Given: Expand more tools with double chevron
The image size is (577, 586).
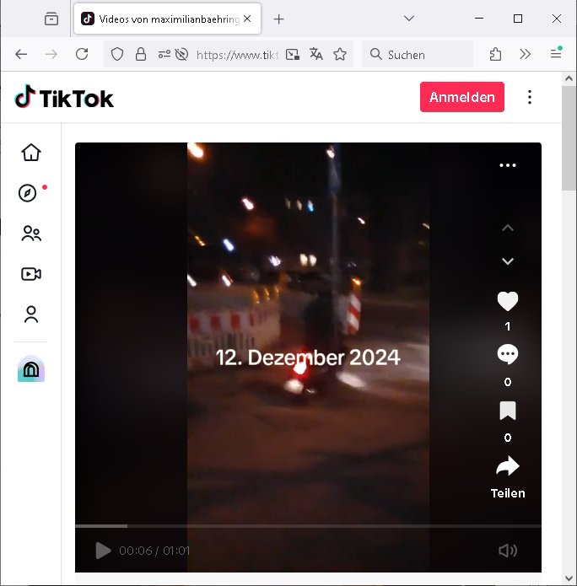Looking at the screenshot, I should click(525, 55).
